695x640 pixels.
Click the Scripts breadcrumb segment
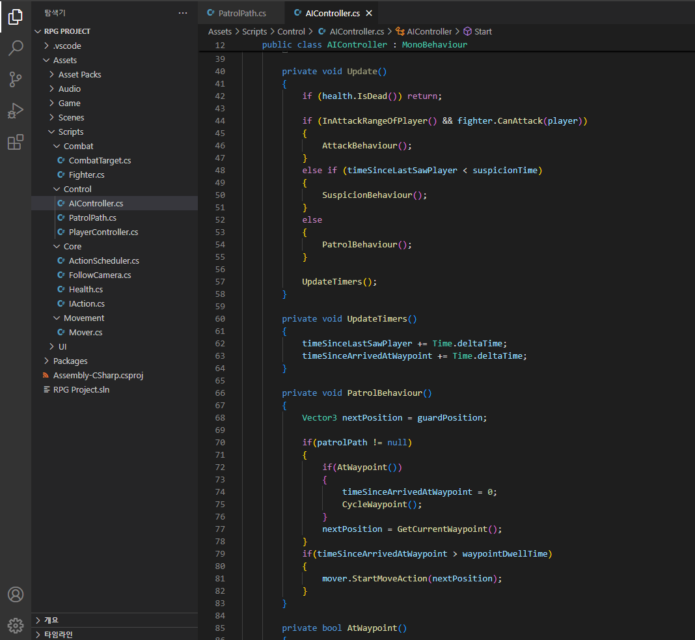(254, 31)
